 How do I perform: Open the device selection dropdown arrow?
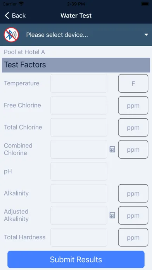(146, 35)
